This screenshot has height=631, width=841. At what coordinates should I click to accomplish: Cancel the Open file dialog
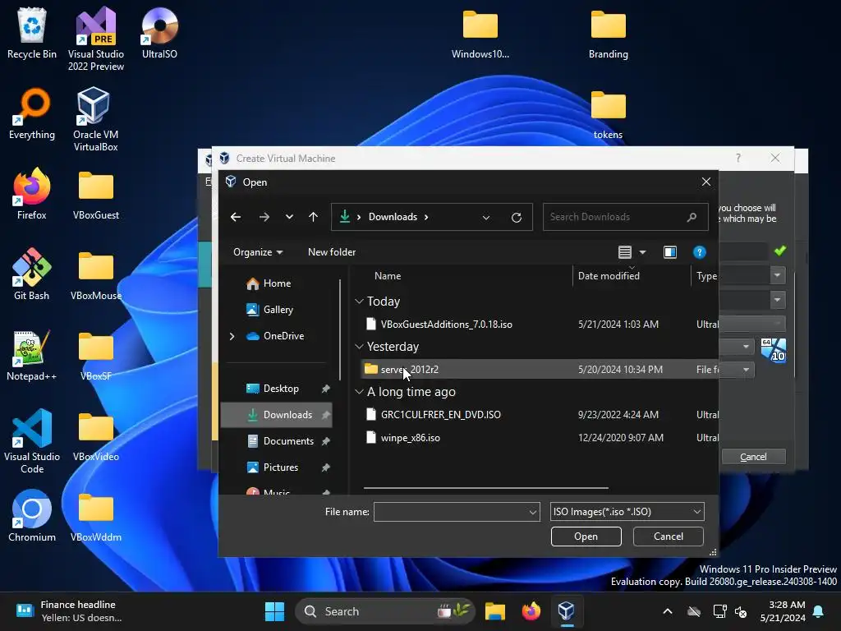[x=669, y=537]
